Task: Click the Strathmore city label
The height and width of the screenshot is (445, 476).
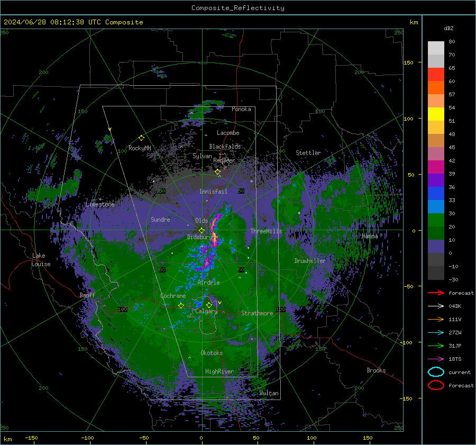Action: click(x=257, y=313)
